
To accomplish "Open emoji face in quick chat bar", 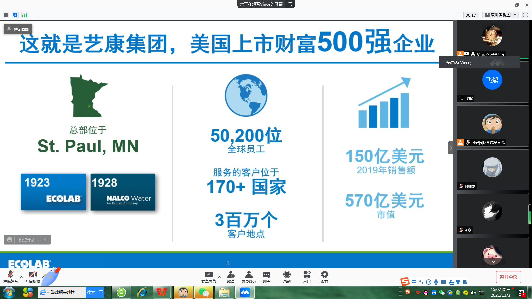I will 10,240.
